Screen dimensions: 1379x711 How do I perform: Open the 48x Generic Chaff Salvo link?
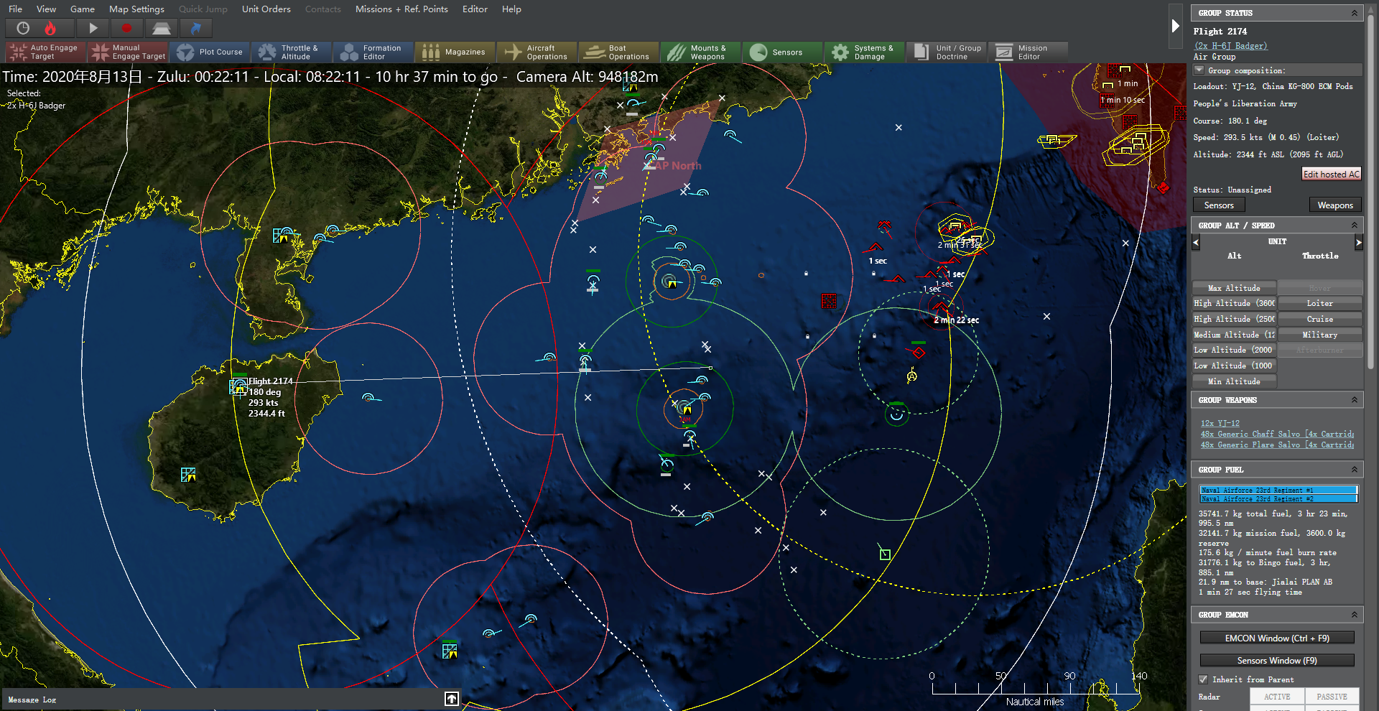1277,434
